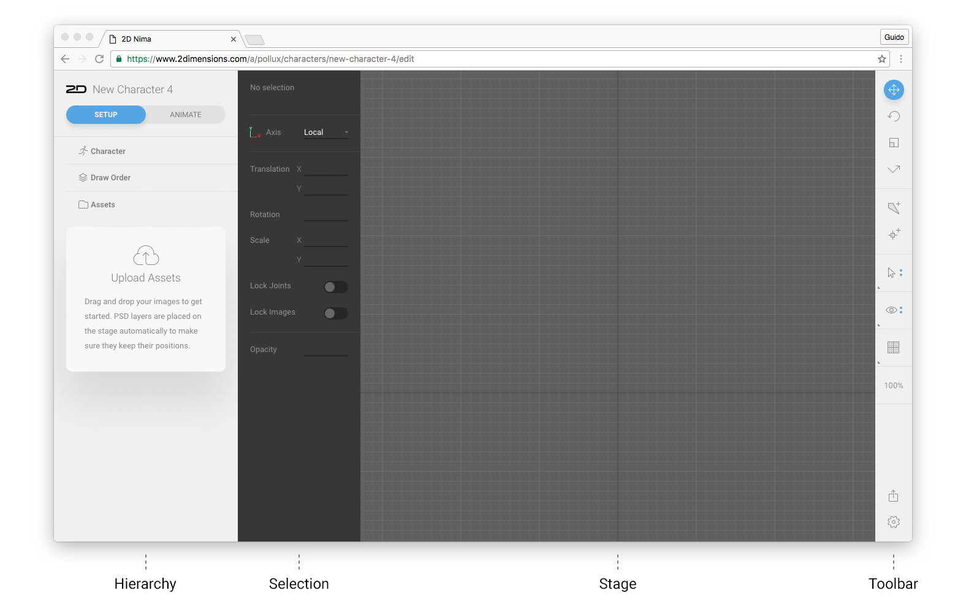The height and width of the screenshot is (609, 966).
Task: Click the Scale X field
Action: click(x=326, y=240)
